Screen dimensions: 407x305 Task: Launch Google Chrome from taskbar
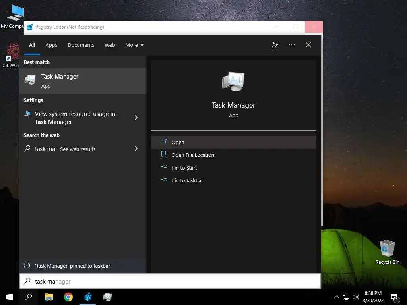click(x=68, y=297)
